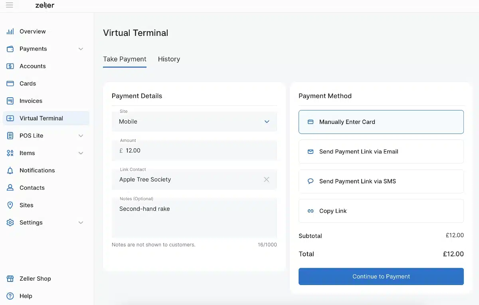Expand the Items sidebar submenu

[x=81, y=153]
